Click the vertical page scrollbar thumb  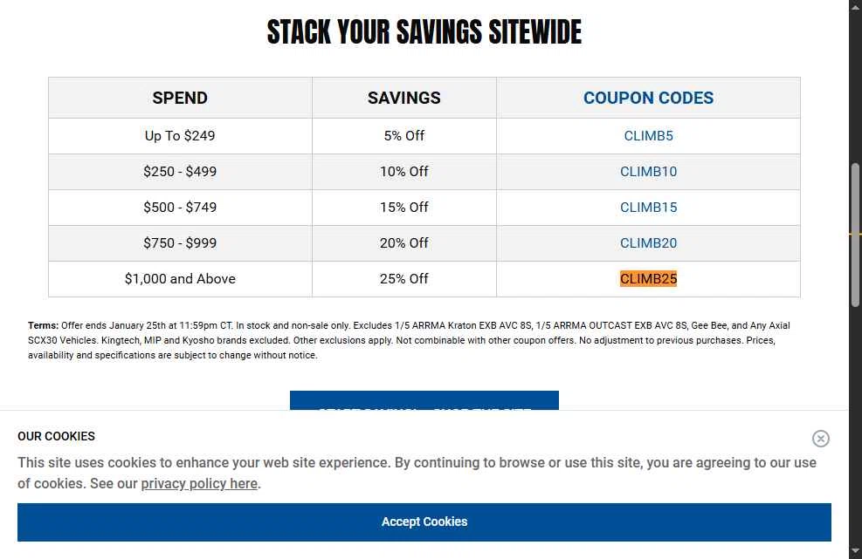tap(856, 234)
